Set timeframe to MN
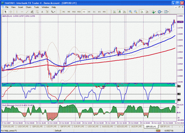The width and height of the screenshot is (185, 133). point(104,12)
